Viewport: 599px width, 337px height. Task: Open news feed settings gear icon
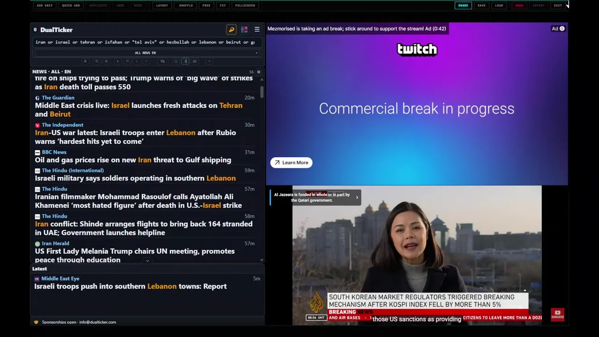(x=258, y=72)
